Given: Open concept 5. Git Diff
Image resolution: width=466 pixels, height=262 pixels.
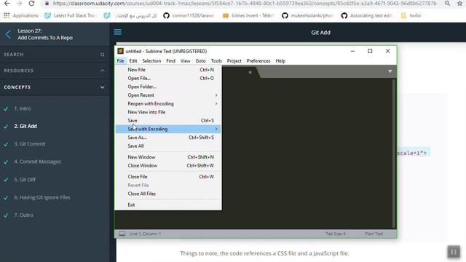Looking at the screenshot, I should click(25, 180).
